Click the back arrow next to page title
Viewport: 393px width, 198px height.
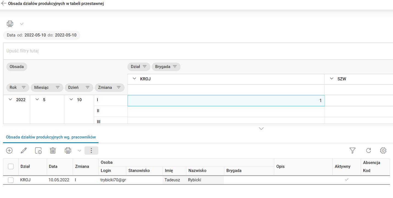[x=4, y=4]
